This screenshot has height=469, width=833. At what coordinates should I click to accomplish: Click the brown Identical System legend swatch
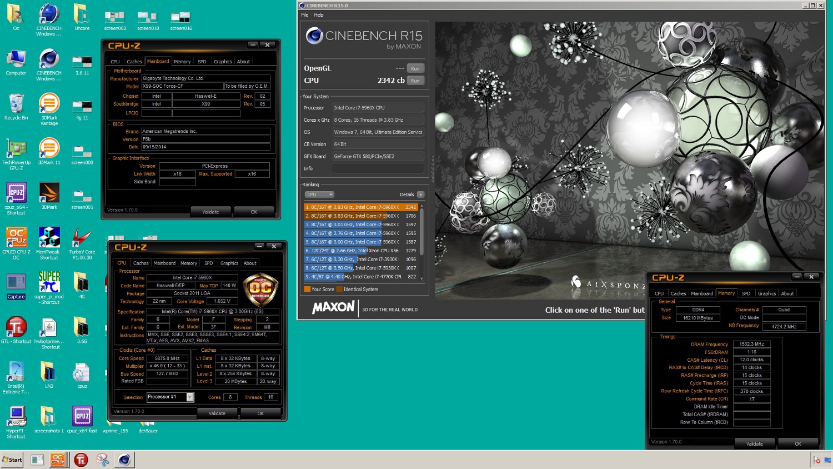(x=339, y=289)
